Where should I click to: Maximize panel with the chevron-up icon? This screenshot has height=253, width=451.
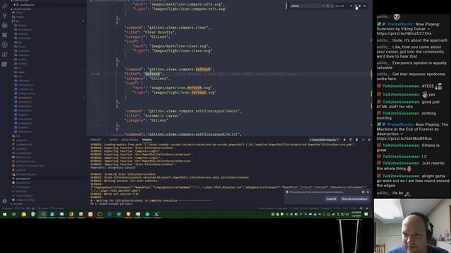[363, 140]
